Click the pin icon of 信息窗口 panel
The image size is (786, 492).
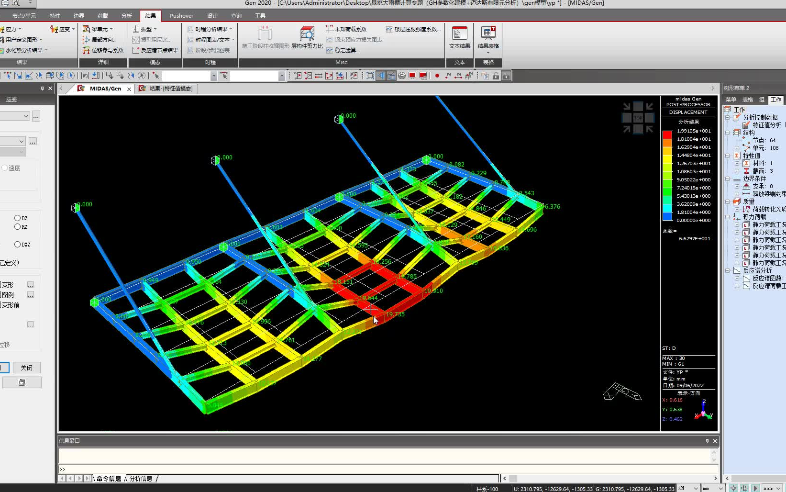pyautogui.click(x=707, y=441)
